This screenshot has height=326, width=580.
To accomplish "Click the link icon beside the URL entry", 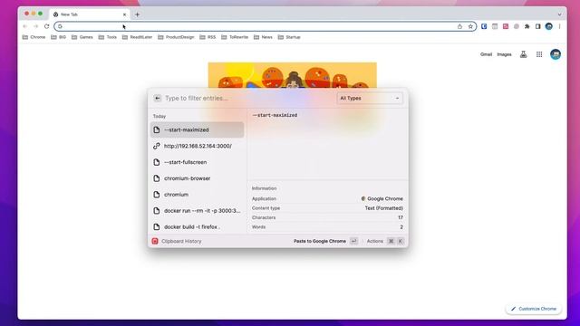I will pos(157,146).
